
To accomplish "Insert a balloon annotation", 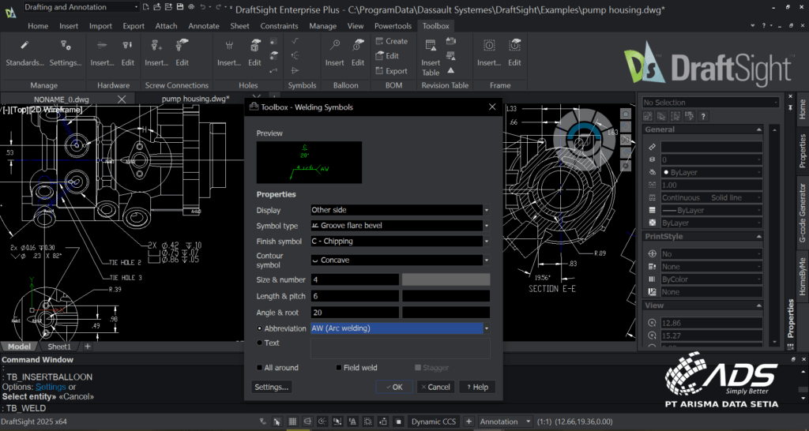I will point(334,53).
